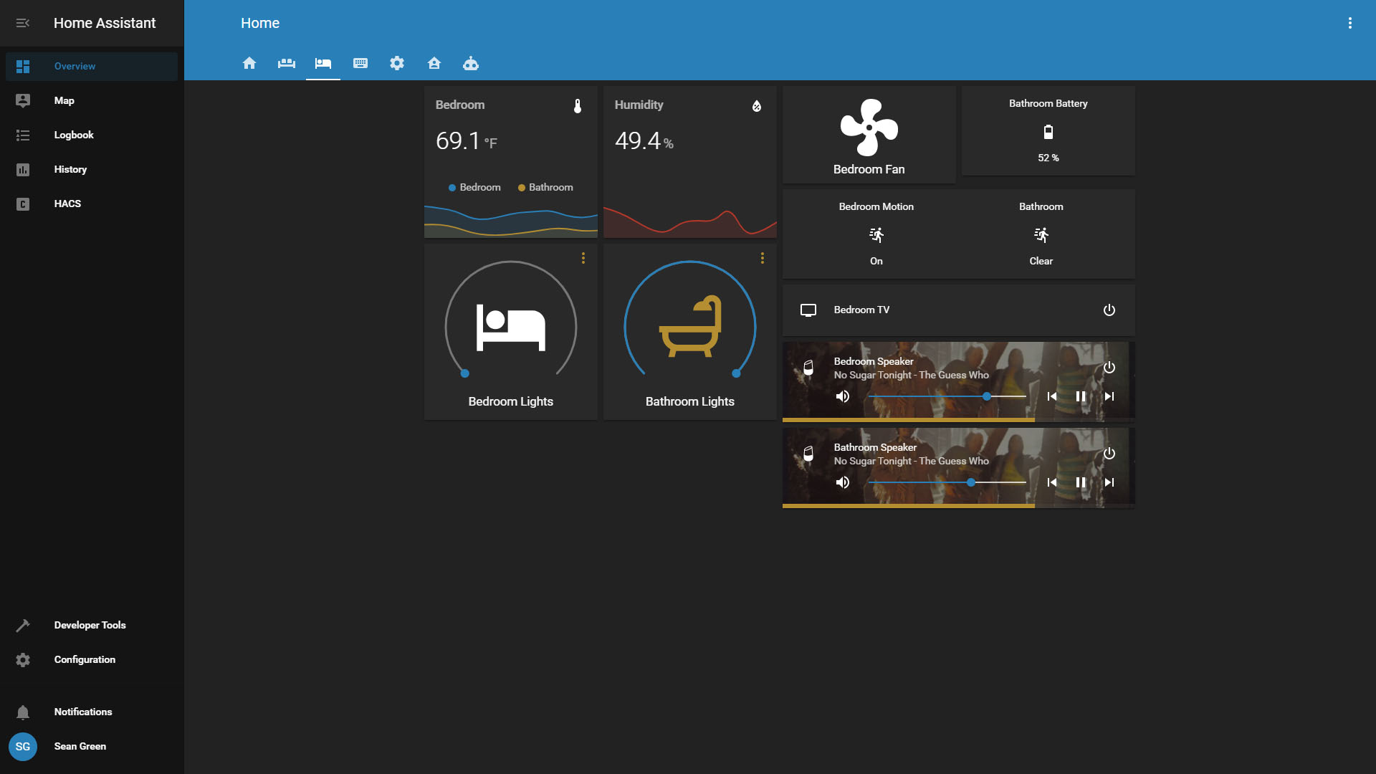Seek in Bathroom Speaker track progress bar
1376x774 pixels.
click(x=959, y=506)
